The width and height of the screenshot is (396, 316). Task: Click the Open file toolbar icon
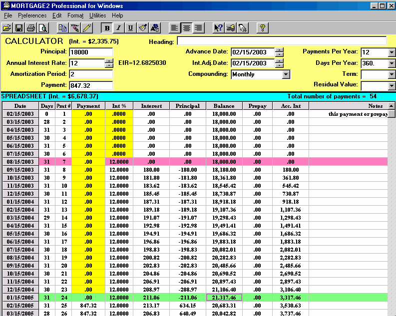coord(7,28)
